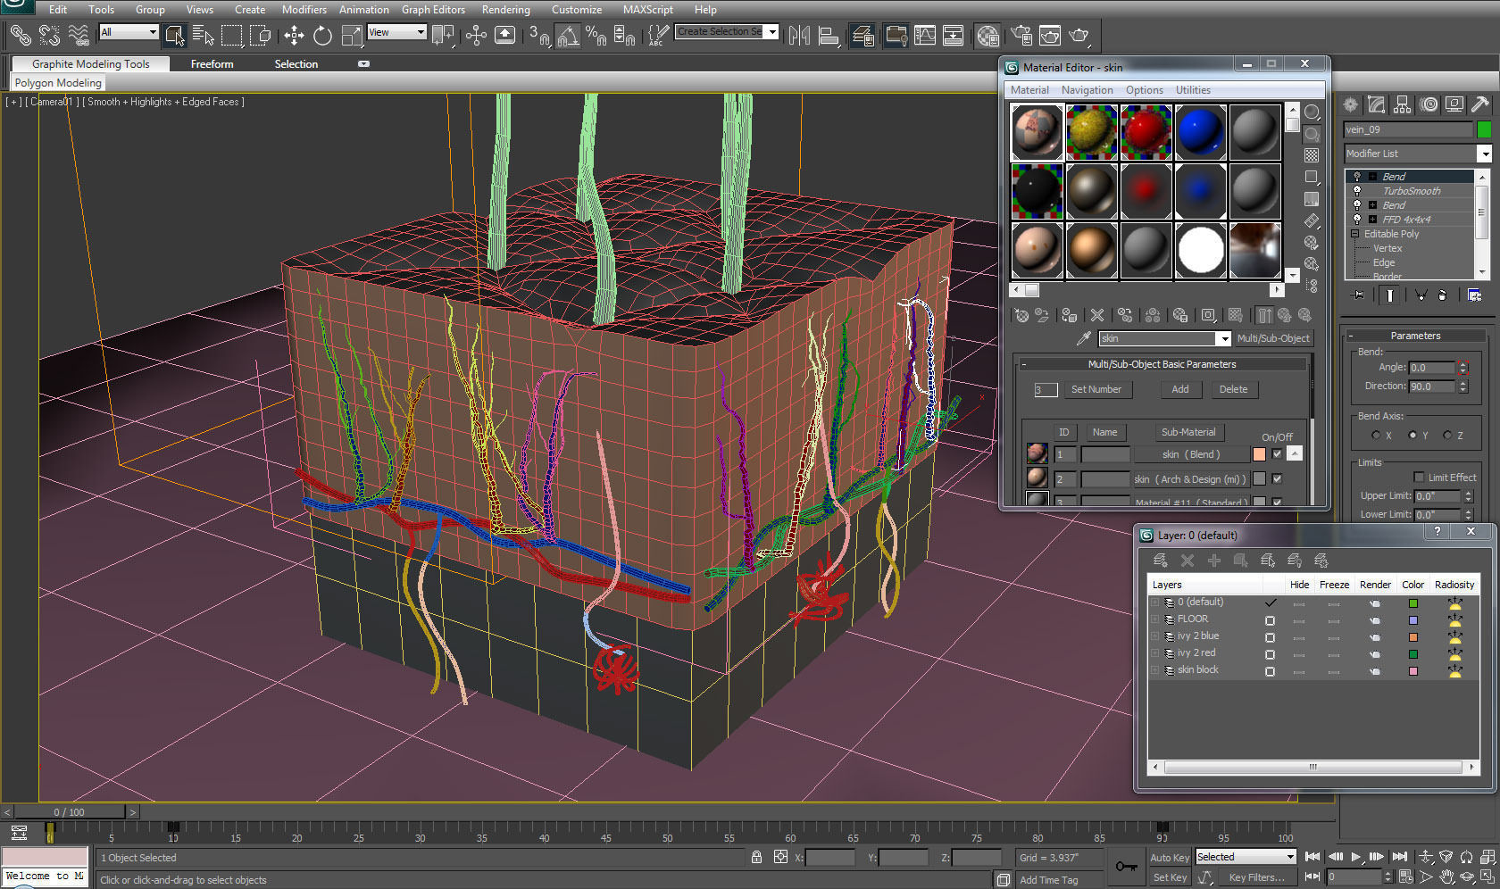Image resolution: width=1500 pixels, height=889 pixels.
Task: Open the Curve Editor from the toolbar
Action: point(925,36)
